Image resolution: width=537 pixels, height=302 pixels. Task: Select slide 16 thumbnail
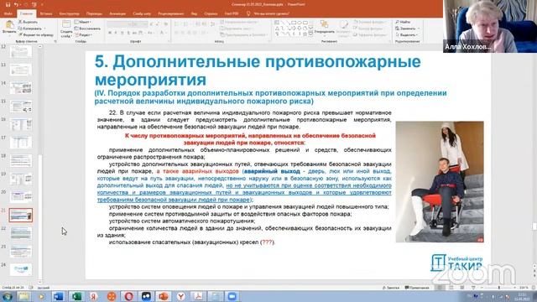21,124
